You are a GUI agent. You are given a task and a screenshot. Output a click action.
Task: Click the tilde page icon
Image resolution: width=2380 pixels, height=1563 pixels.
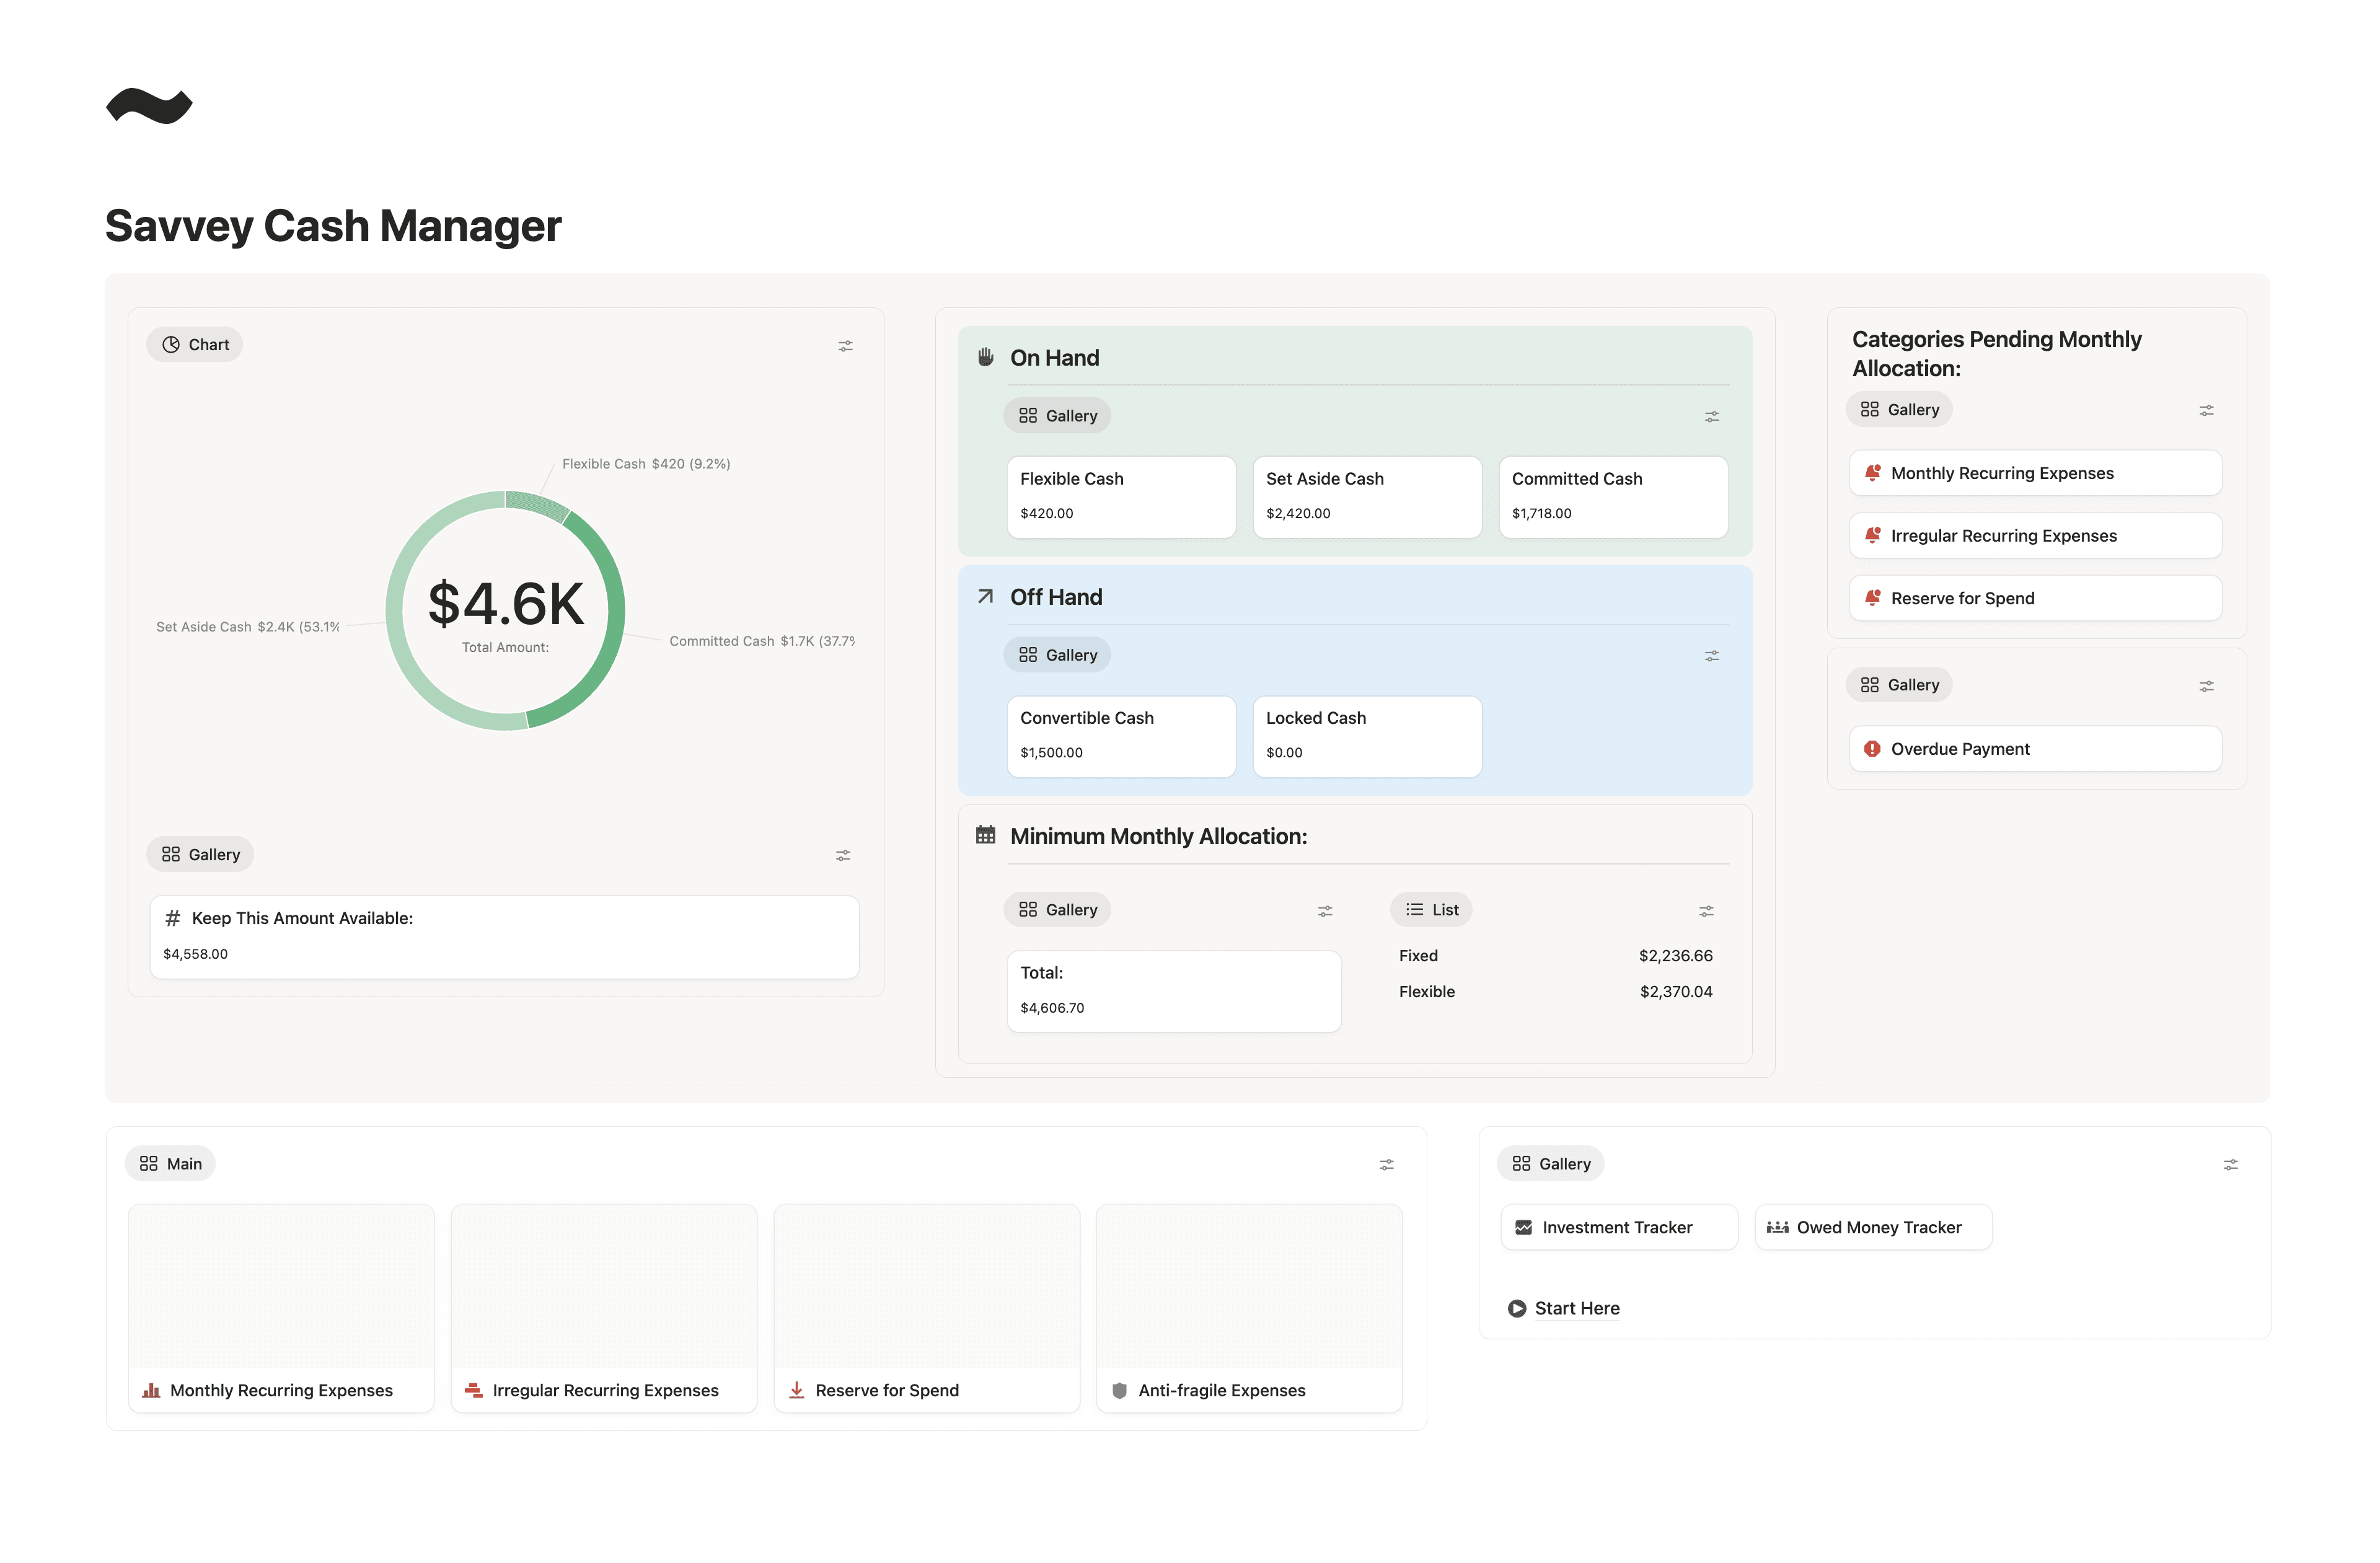149,106
